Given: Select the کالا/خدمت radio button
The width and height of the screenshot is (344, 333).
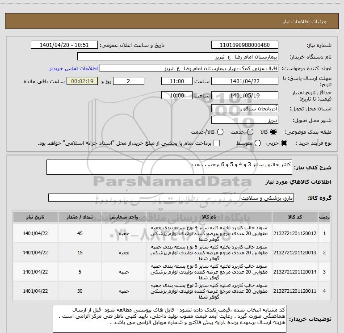Looking at the screenshot, I should pyautogui.click(x=220, y=132).
